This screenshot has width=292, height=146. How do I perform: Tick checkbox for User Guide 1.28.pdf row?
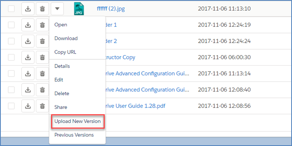pyautogui.click(x=11, y=106)
